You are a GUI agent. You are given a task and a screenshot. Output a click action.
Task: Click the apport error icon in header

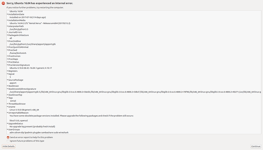click(3, 3)
